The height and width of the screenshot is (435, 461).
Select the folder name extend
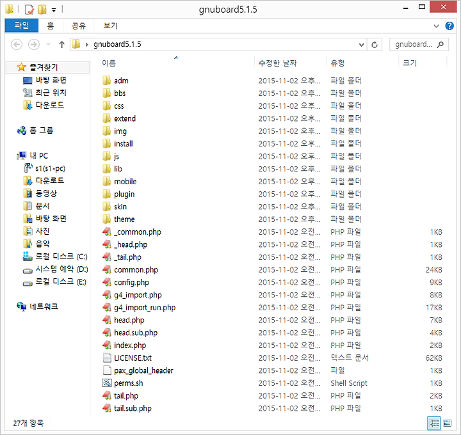pos(125,118)
